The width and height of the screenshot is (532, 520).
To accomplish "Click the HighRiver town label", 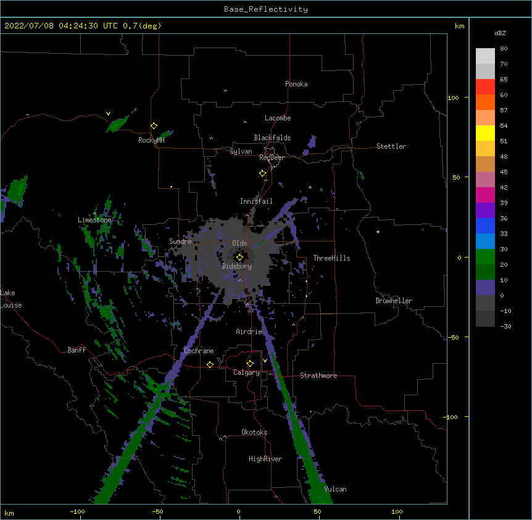I will coord(265,459).
